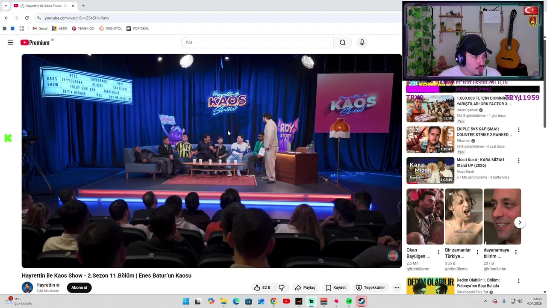
Task: Save video using Kaydet button
Action: click(x=335, y=287)
